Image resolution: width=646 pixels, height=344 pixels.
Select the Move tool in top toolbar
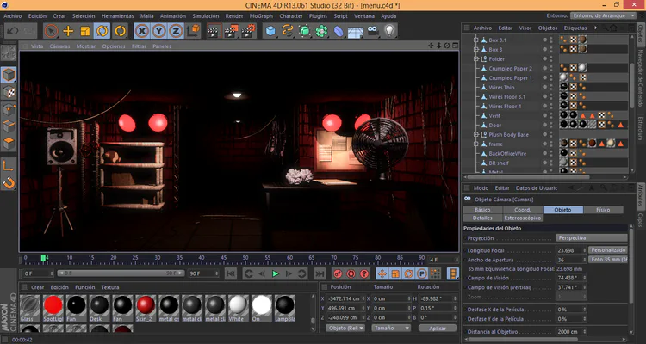click(x=69, y=31)
